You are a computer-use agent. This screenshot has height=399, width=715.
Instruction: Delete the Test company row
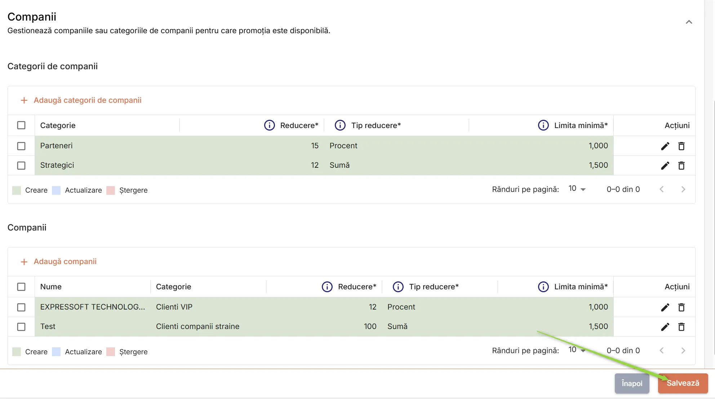681,327
